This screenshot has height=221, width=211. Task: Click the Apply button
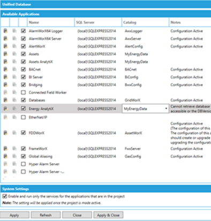point(14,215)
